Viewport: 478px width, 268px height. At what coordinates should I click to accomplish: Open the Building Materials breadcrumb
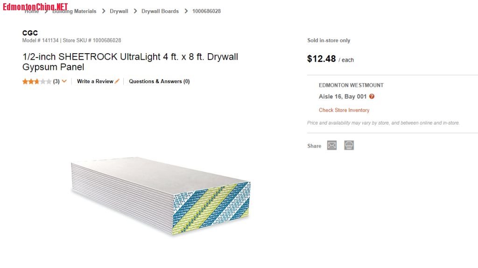click(x=74, y=11)
